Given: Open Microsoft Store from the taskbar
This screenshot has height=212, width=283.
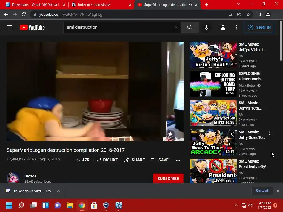Looking at the screenshot, I should click(x=94, y=205).
